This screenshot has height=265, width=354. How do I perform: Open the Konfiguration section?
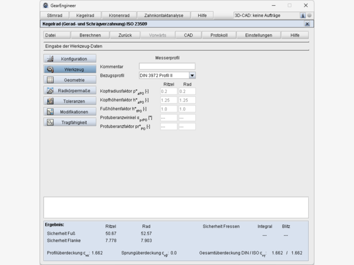click(70, 59)
